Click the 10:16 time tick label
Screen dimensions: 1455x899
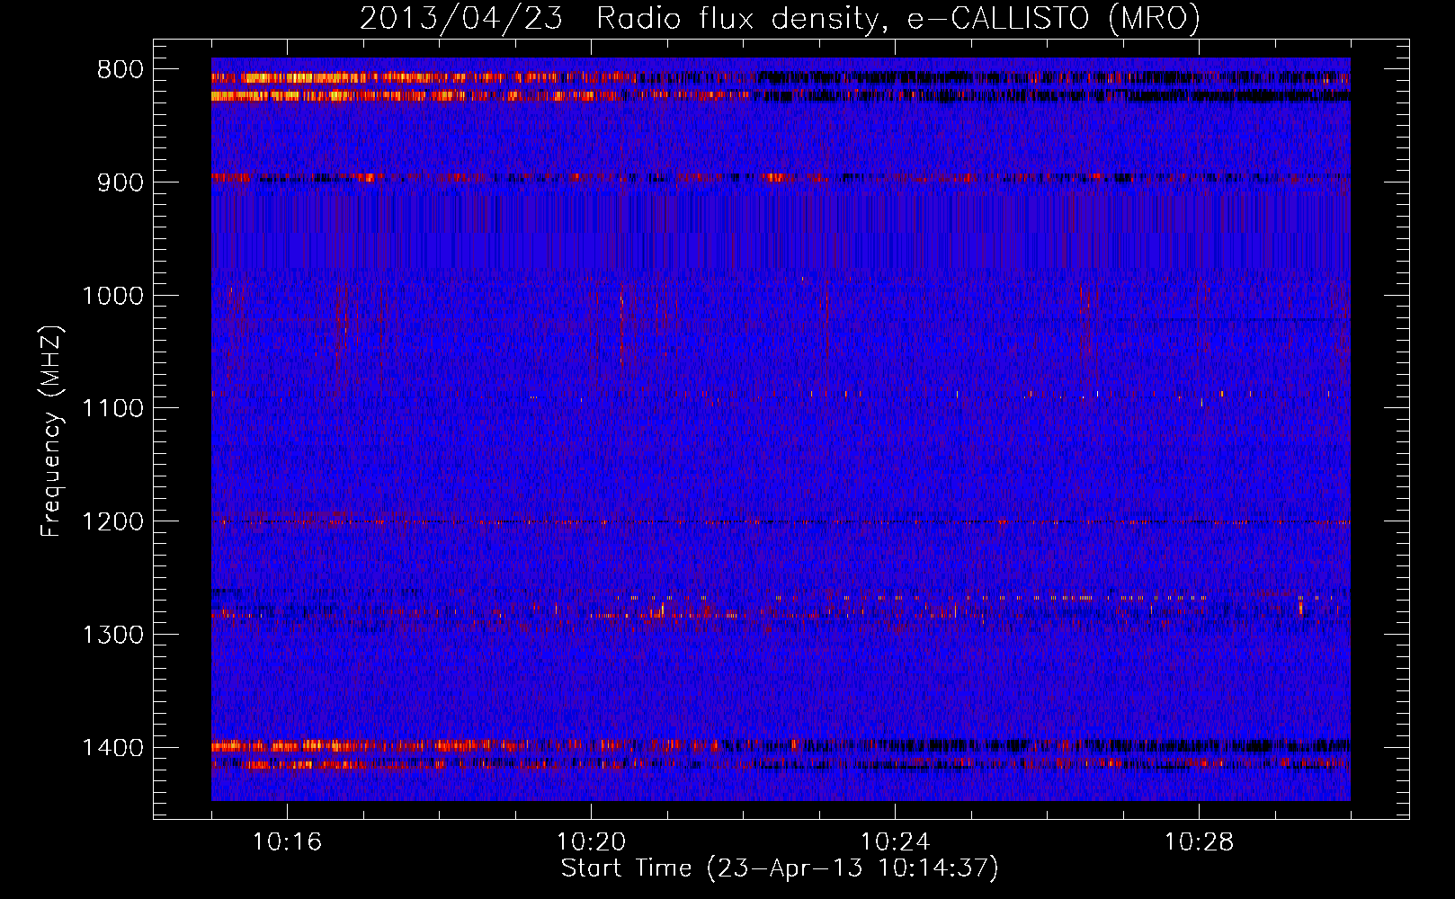click(287, 842)
